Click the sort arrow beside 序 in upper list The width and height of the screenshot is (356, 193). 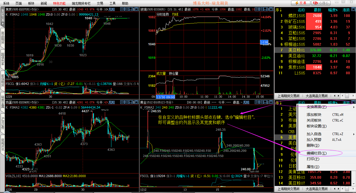tap(281, 10)
